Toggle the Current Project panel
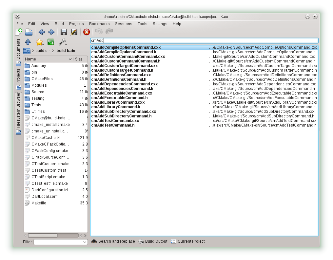333x260 pixels. click(x=187, y=241)
